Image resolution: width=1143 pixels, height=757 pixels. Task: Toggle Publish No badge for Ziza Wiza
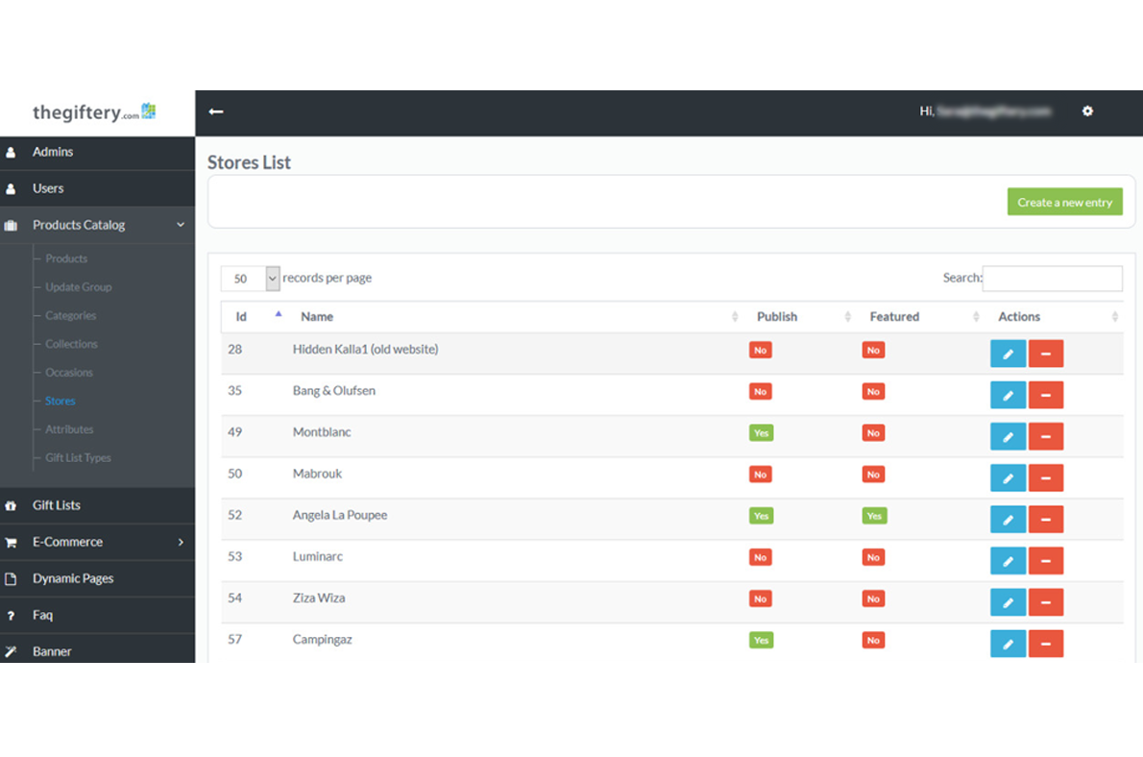[761, 599]
